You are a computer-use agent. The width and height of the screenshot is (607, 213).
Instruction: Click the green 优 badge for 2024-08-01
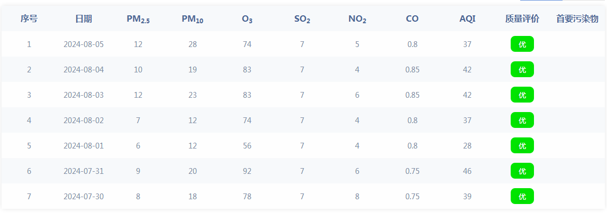522,146
